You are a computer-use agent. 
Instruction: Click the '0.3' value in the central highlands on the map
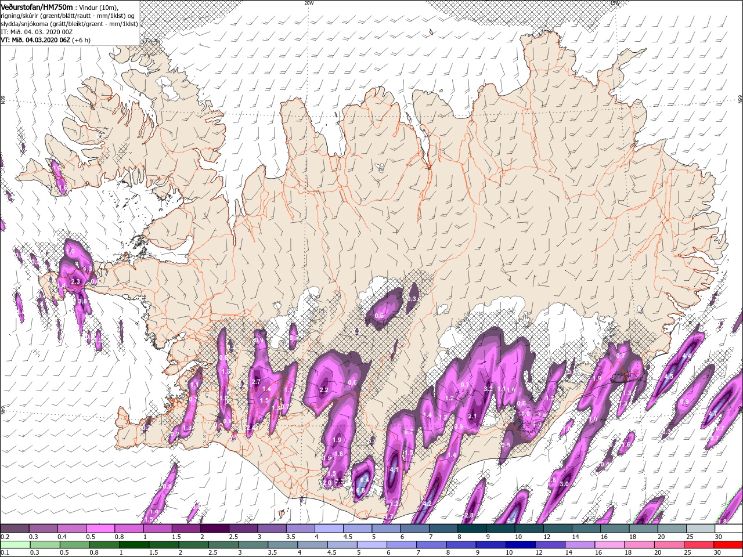click(x=413, y=299)
